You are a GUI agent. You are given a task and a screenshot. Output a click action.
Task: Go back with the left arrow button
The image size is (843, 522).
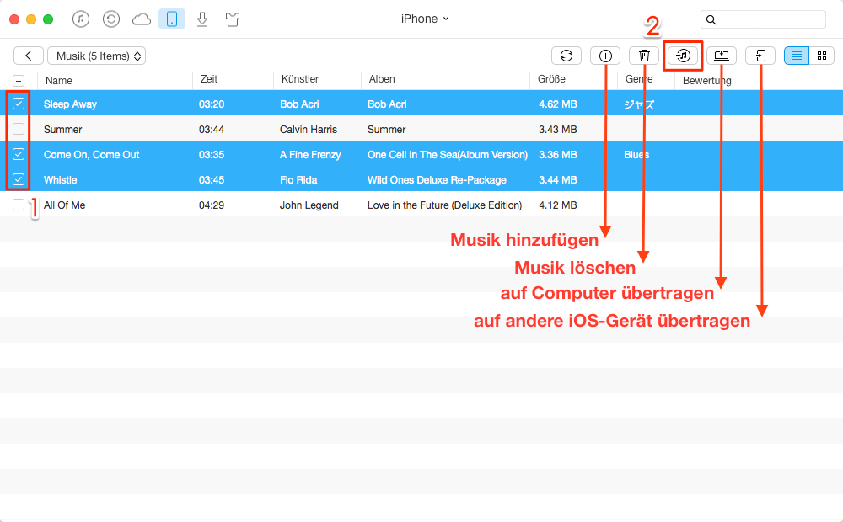coord(29,56)
